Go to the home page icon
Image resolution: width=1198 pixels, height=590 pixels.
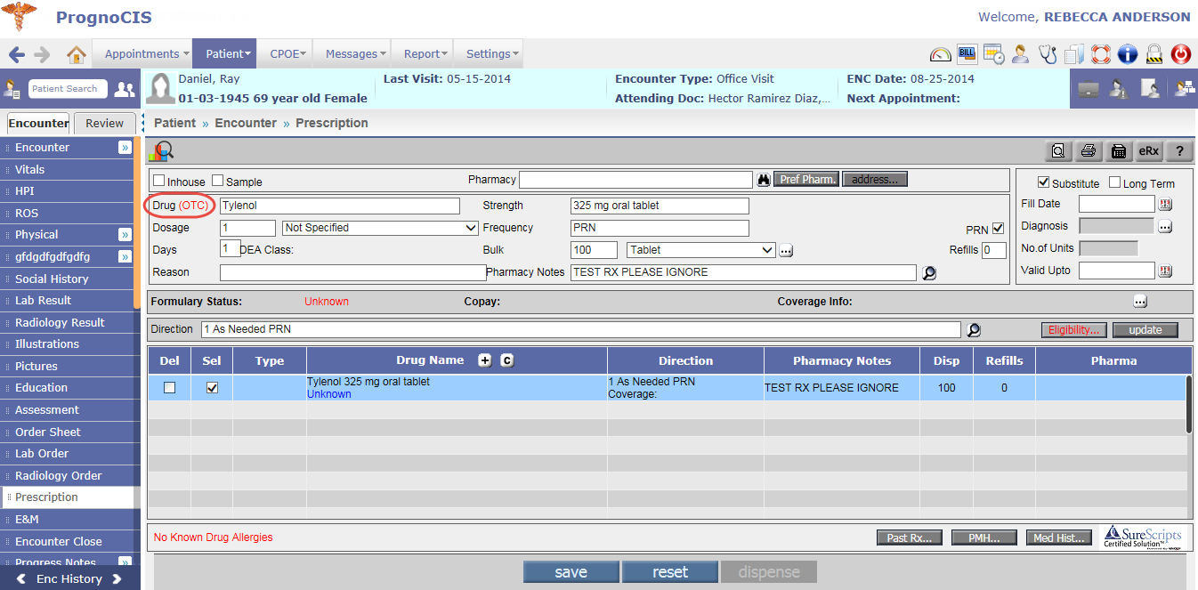tap(76, 54)
